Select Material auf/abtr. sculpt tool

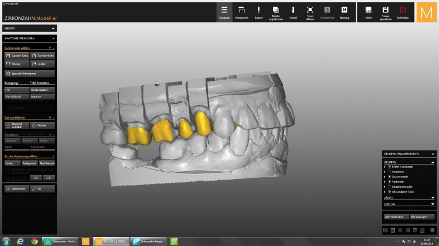[x=17, y=126]
